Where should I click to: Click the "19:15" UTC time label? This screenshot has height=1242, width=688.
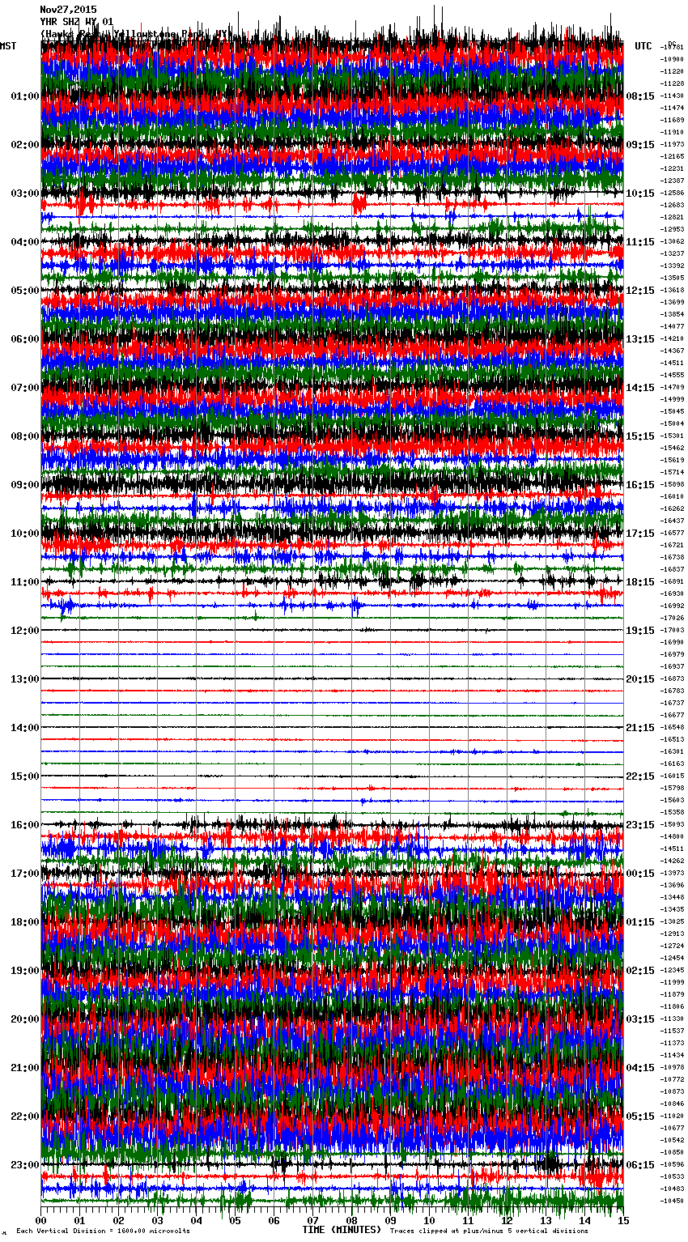click(x=640, y=631)
